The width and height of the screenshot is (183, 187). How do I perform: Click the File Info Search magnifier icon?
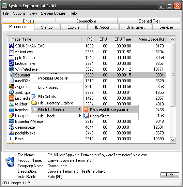click(34, 109)
